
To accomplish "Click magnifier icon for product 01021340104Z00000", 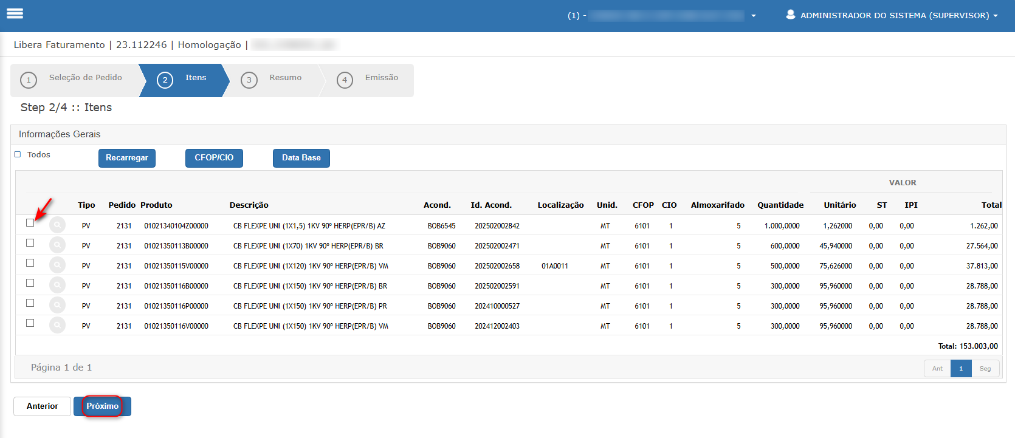I will coord(57,225).
